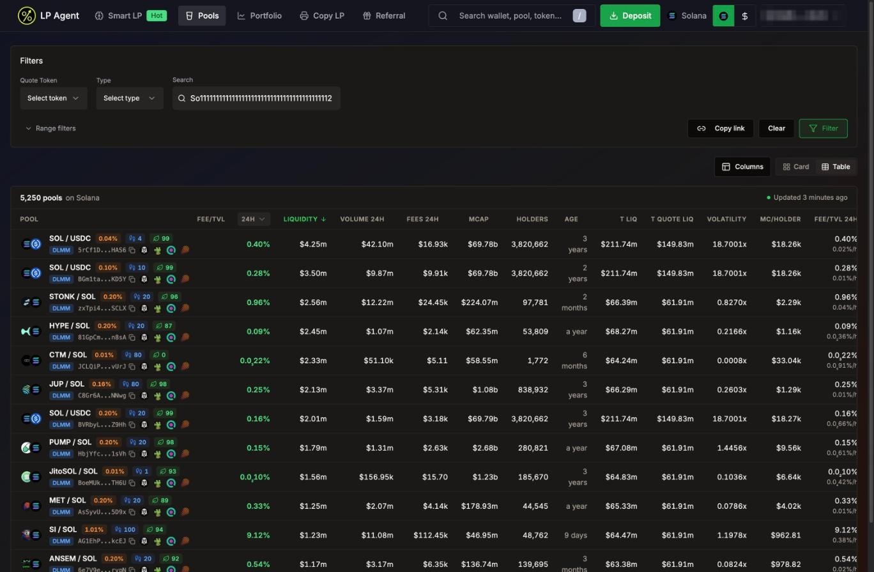Copy the HYPE / SOL pool address
This screenshot has height=572, width=874.
132,337
